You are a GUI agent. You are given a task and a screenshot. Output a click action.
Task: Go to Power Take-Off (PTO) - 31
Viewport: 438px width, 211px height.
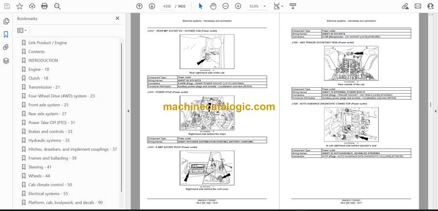(x=52, y=123)
